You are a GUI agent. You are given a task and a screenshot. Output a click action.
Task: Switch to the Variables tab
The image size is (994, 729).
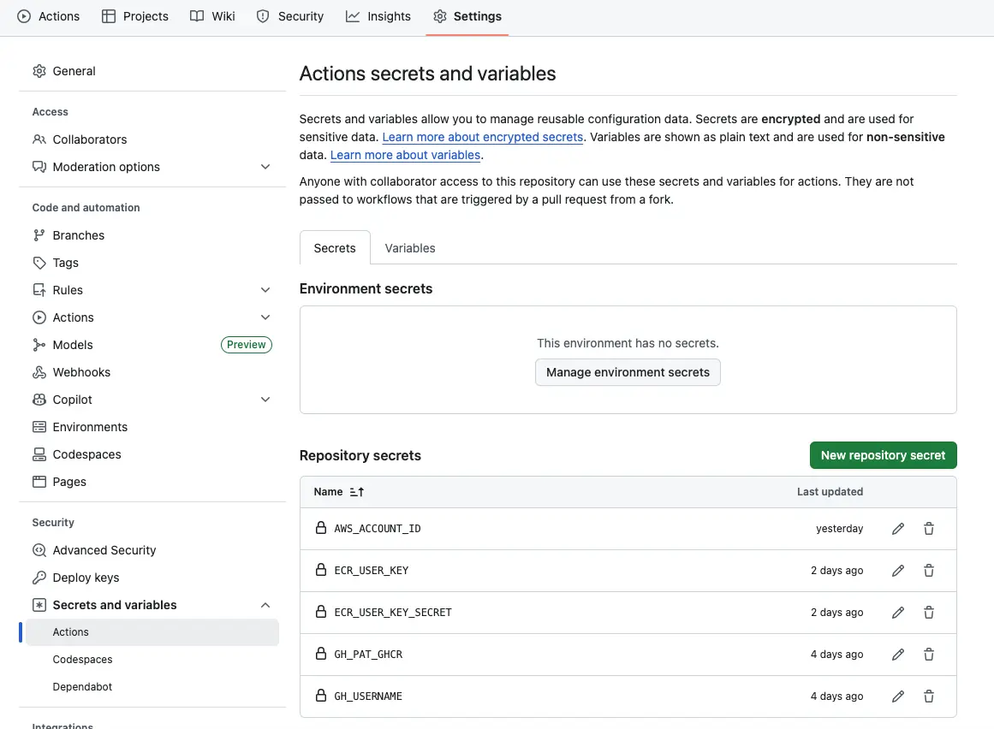[x=409, y=248]
